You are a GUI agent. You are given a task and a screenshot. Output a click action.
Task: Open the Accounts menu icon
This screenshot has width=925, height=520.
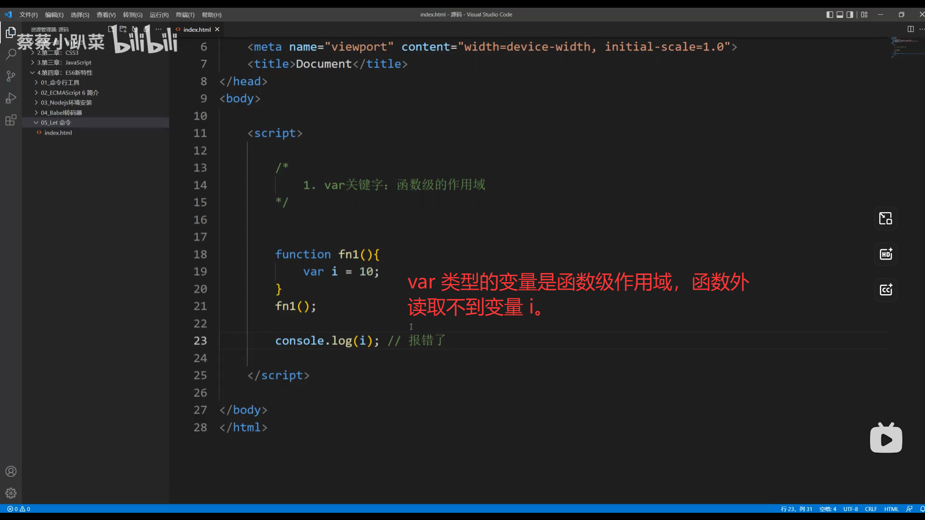pyautogui.click(x=11, y=471)
